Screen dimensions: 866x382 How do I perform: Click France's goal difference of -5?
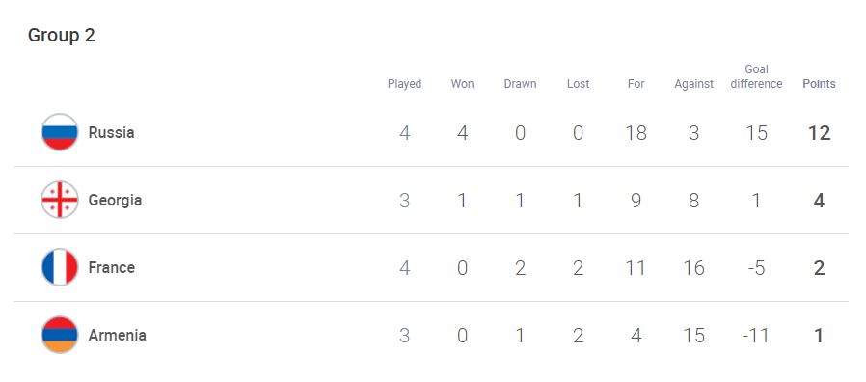tap(756, 267)
